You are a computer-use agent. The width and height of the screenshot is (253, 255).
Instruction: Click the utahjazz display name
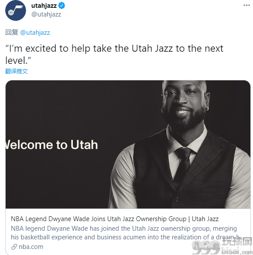(44, 6)
